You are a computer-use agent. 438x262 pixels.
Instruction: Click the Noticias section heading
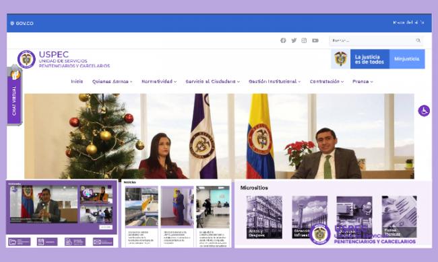tap(130, 182)
